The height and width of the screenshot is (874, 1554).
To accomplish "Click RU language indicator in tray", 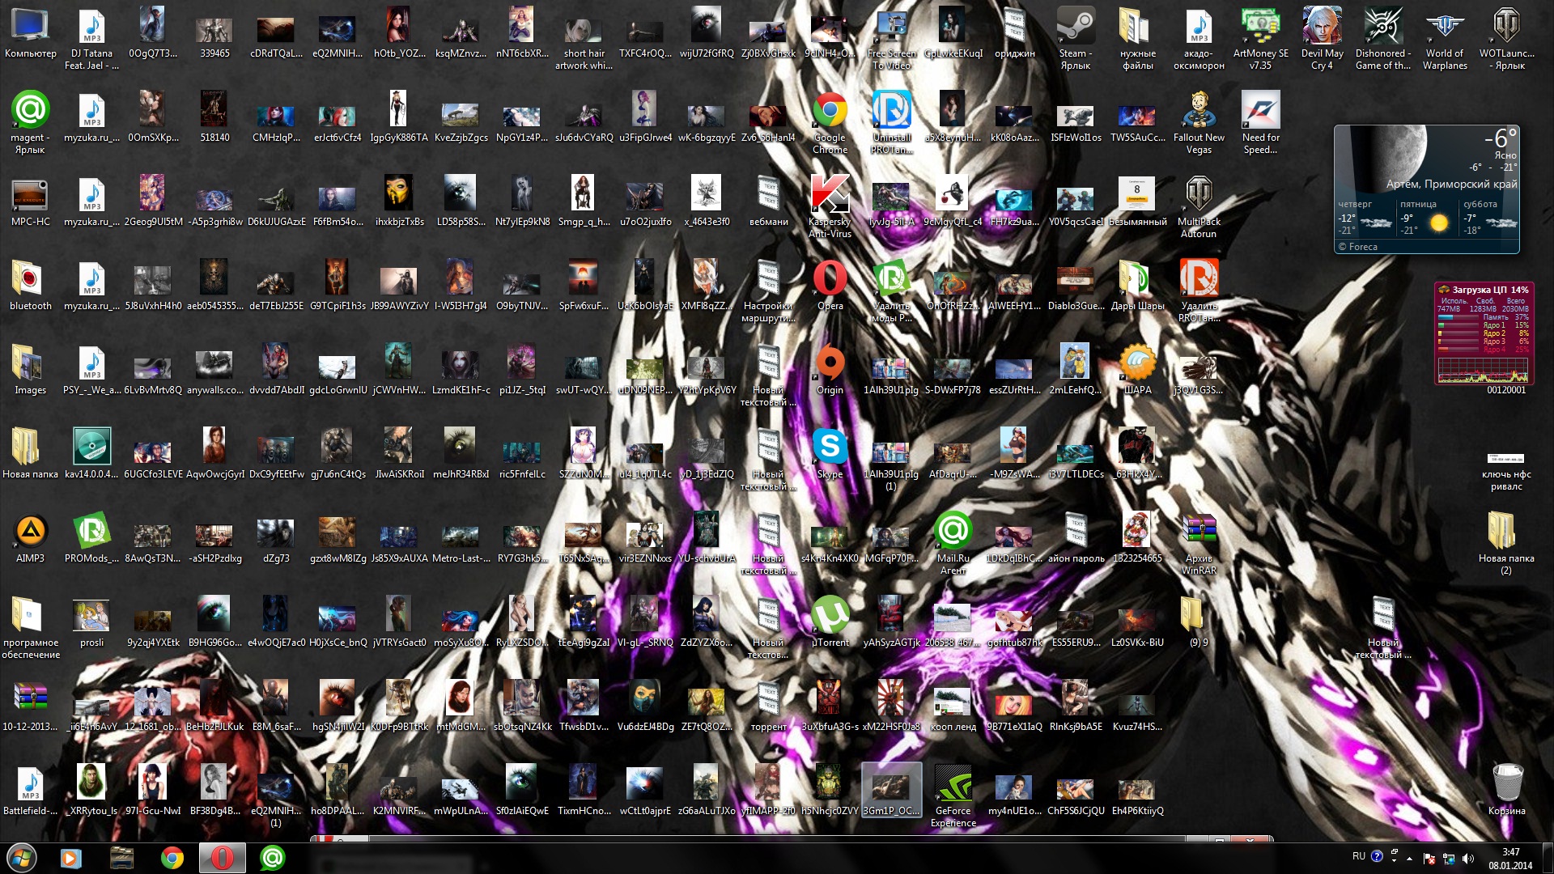I will [1359, 856].
